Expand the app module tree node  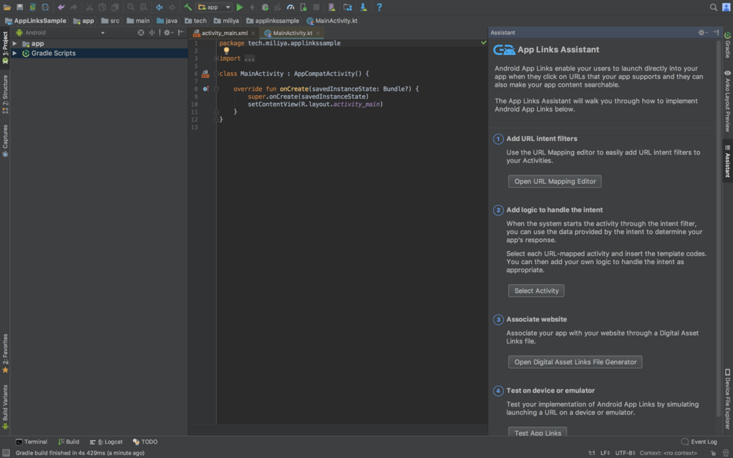14,44
